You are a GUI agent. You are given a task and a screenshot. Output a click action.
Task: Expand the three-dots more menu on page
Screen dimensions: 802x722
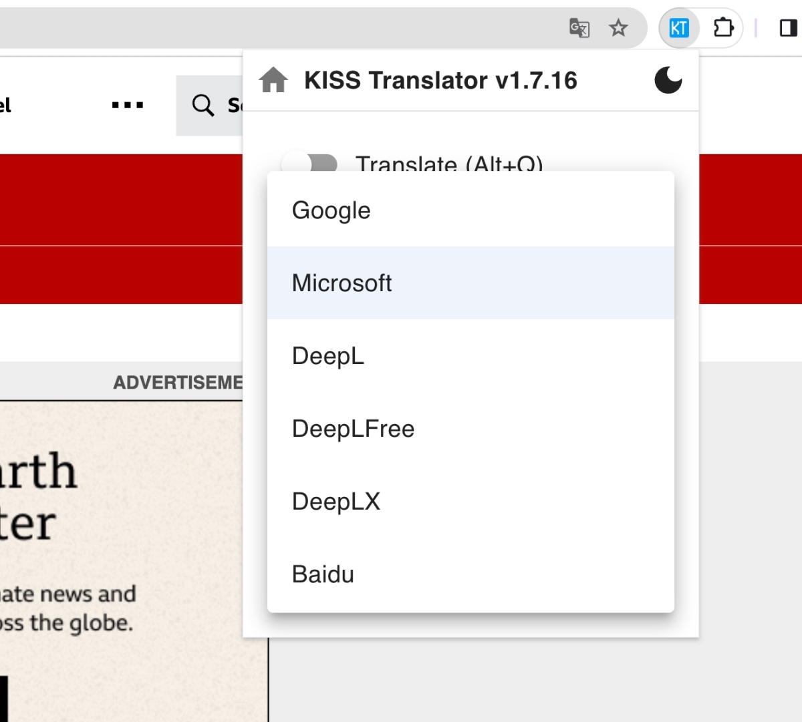[127, 105]
